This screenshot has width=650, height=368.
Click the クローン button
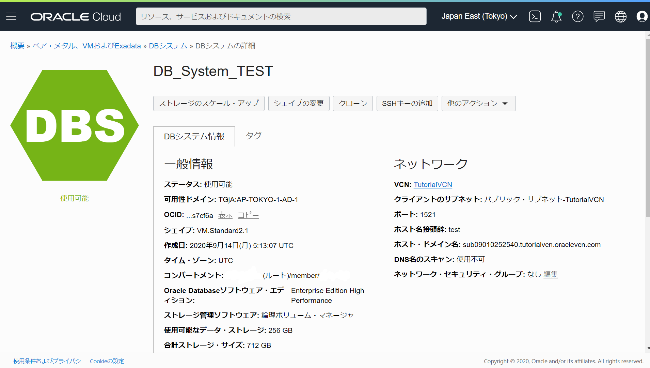(x=352, y=103)
